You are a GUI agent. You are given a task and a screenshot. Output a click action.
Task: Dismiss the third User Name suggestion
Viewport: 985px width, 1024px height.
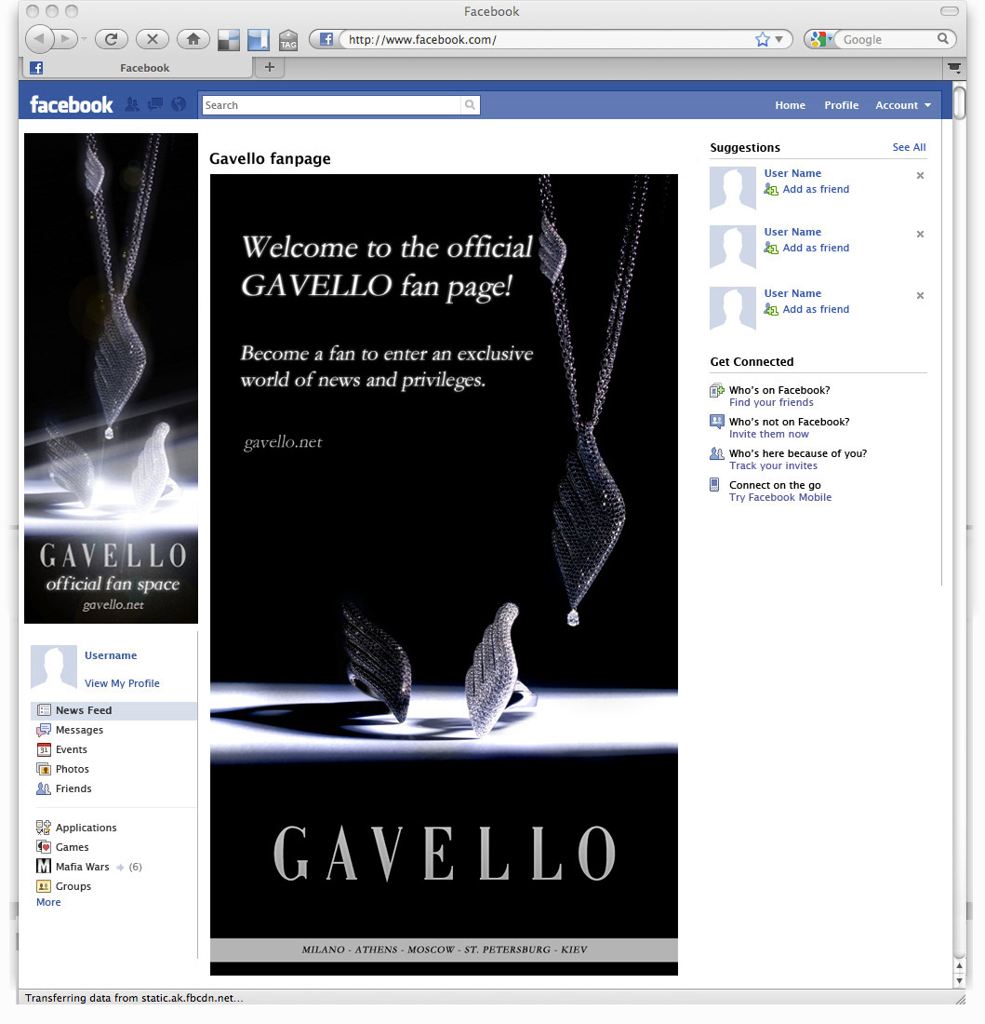920,295
